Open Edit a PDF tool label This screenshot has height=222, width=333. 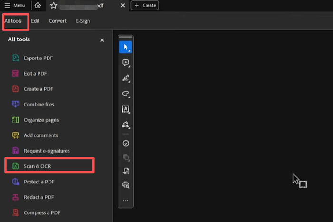click(x=35, y=74)
